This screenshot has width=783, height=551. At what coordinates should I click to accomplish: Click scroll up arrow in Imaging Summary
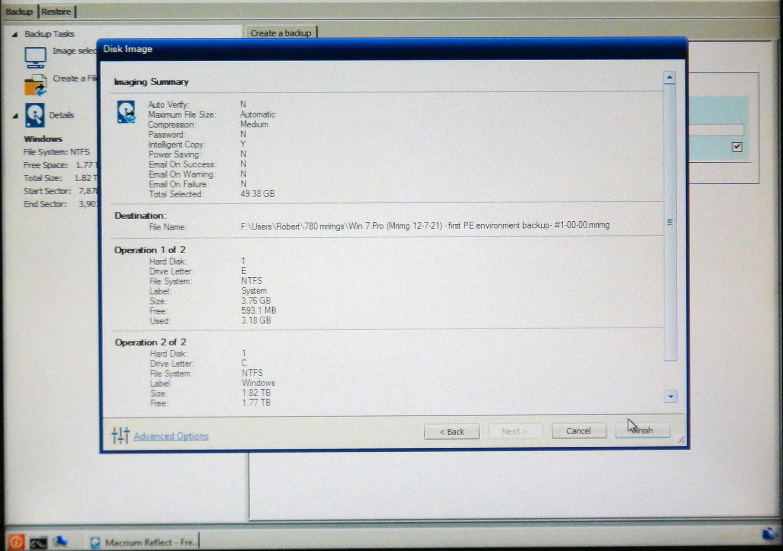coord(669,78)
